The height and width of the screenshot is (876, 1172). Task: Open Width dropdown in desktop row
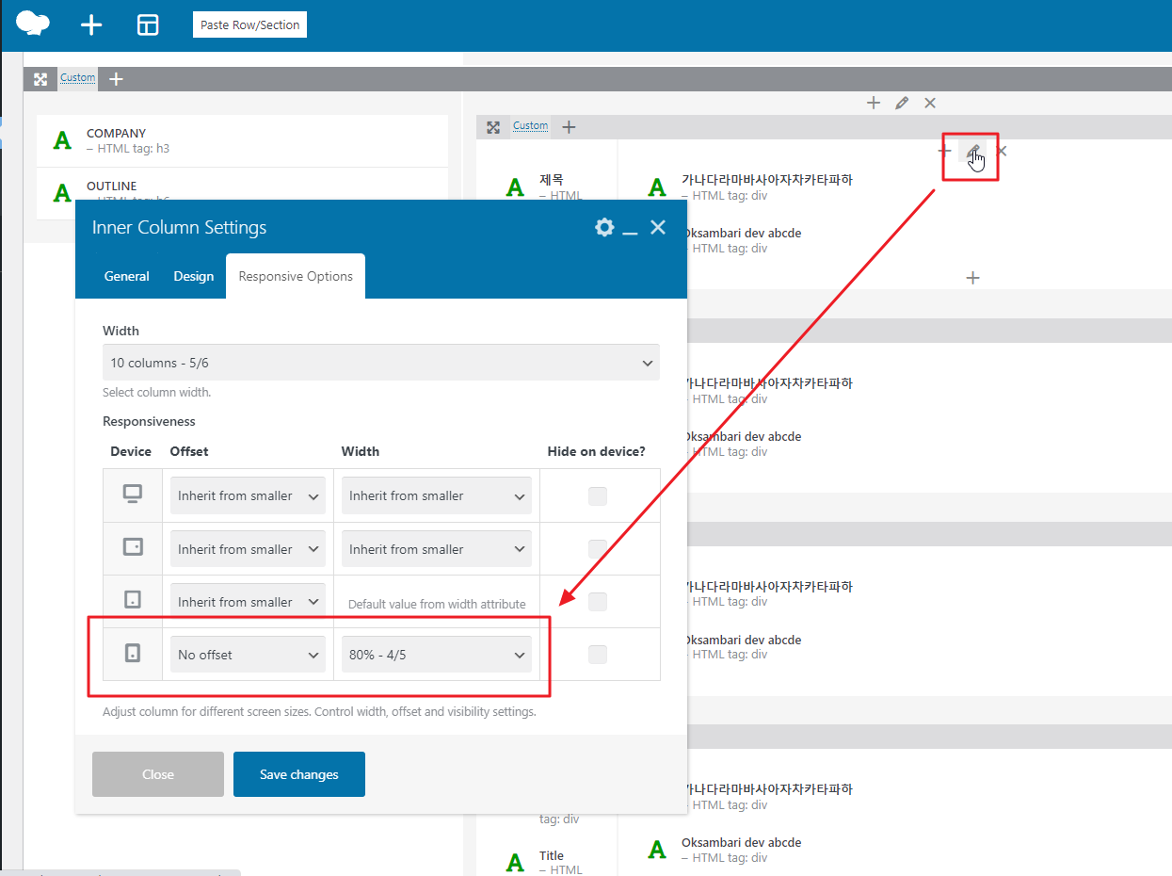click(436, 495)
